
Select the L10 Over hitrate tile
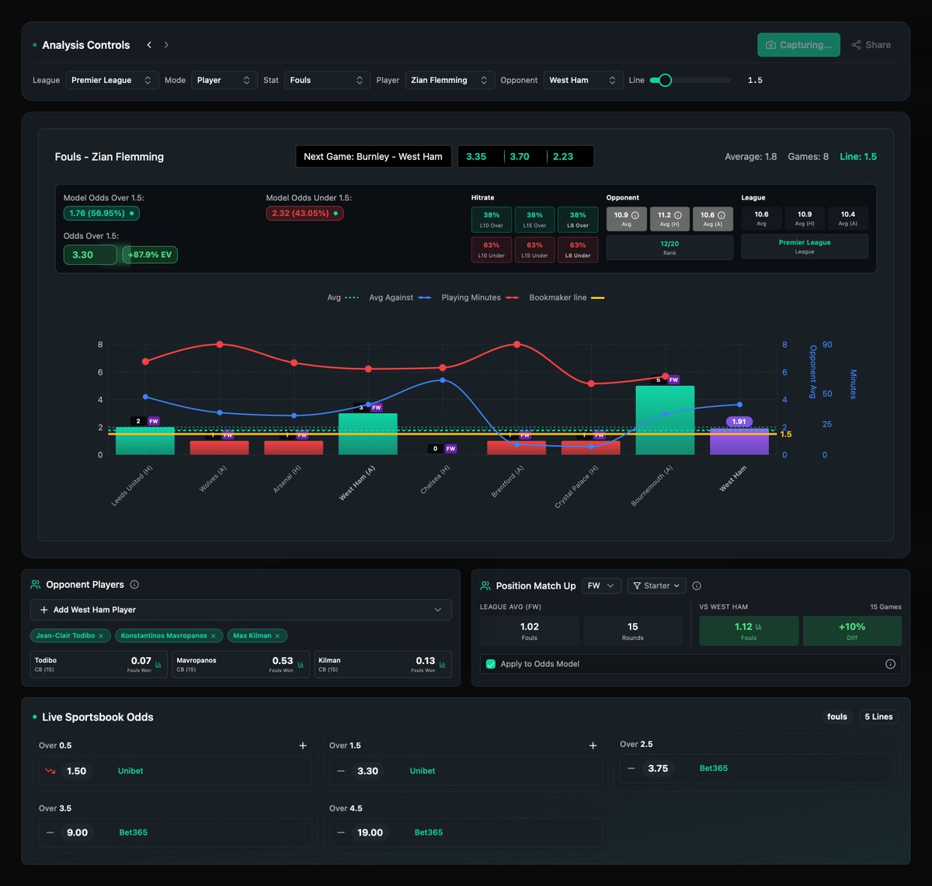(x=492, y=219)
